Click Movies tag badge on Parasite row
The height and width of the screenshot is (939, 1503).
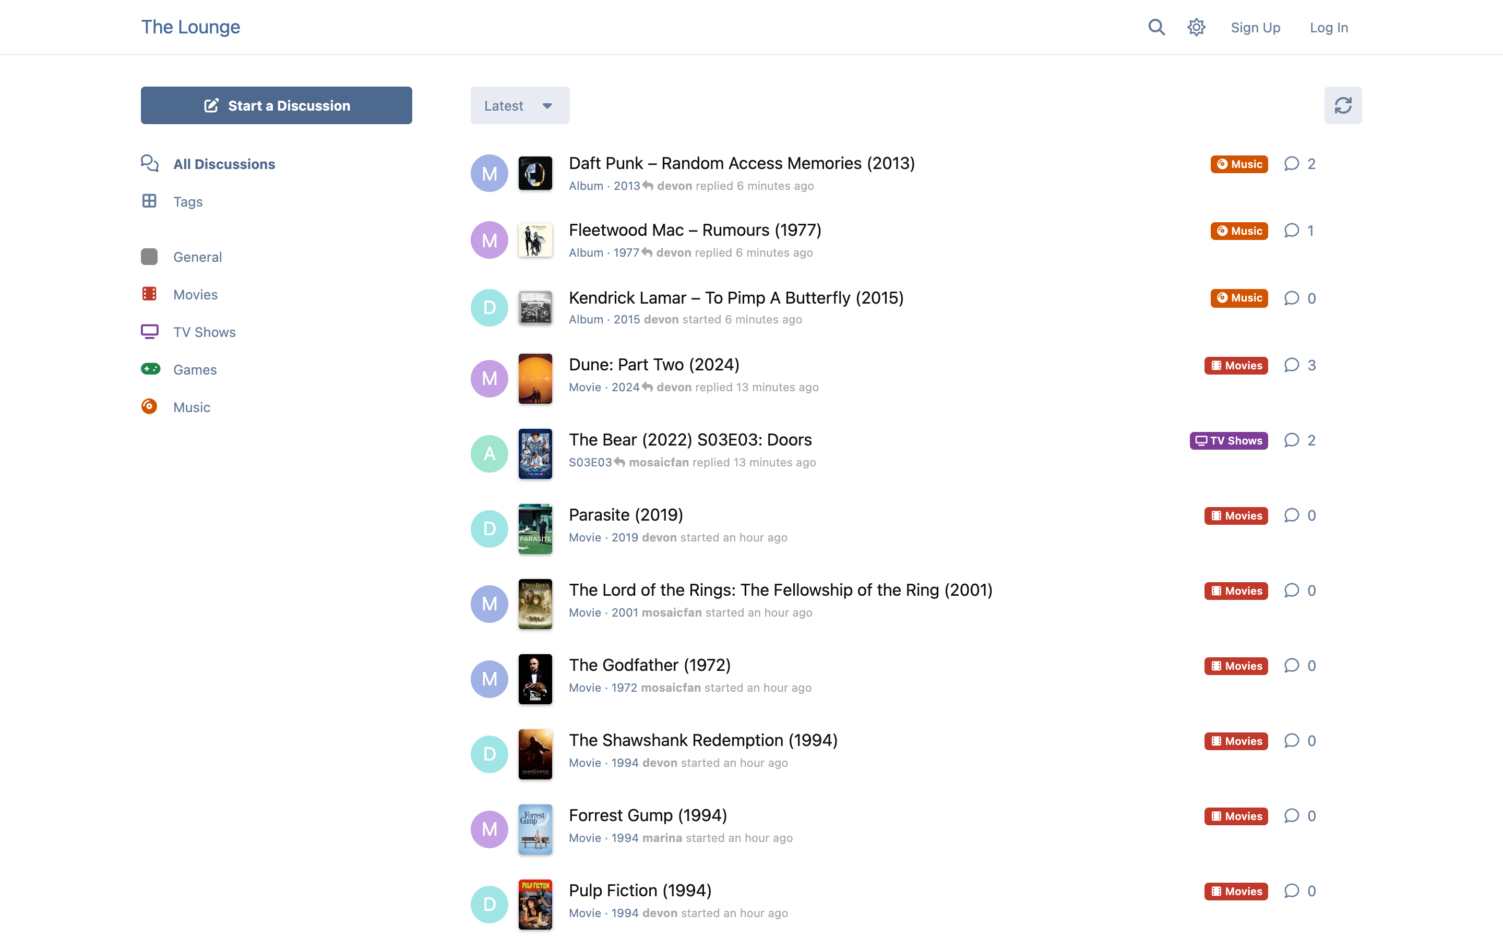(1236, 515)
